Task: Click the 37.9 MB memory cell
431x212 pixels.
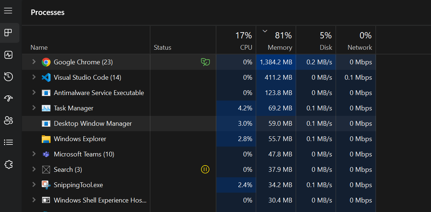Action: (276, 170)
